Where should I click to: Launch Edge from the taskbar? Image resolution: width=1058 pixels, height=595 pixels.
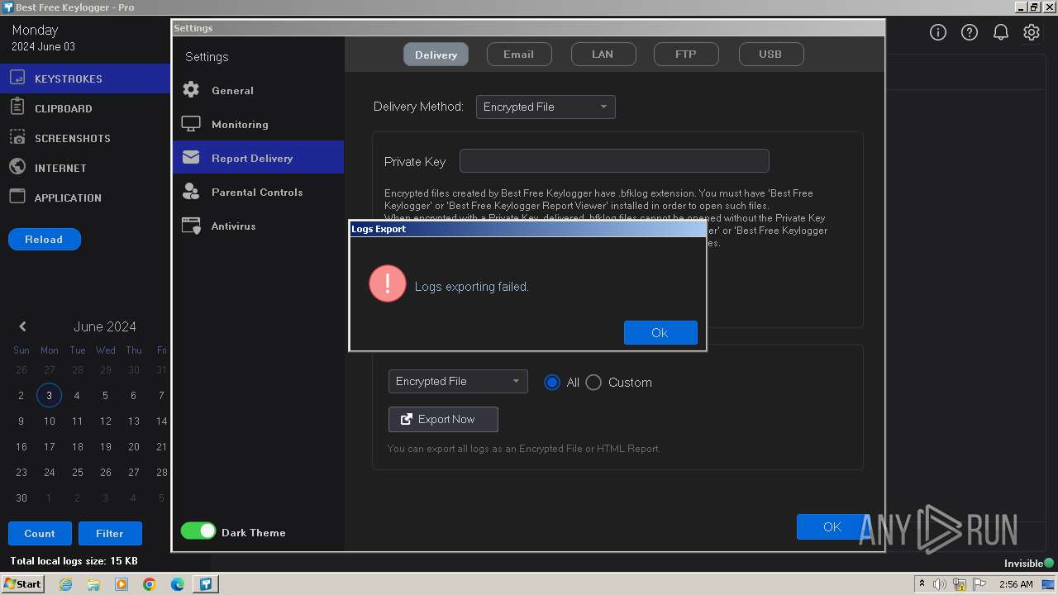pos(178,584)
